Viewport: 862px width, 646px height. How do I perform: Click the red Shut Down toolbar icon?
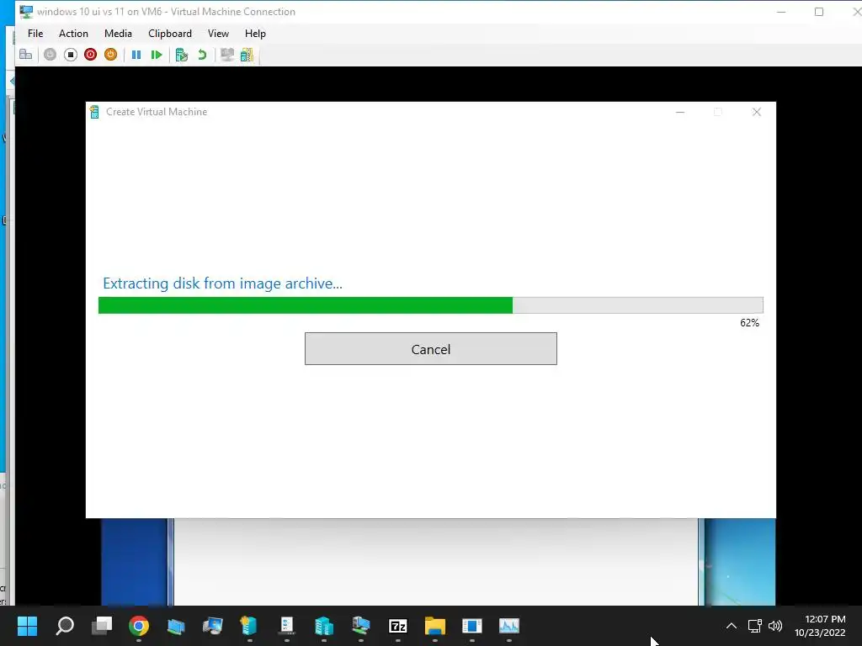point(91,55)
